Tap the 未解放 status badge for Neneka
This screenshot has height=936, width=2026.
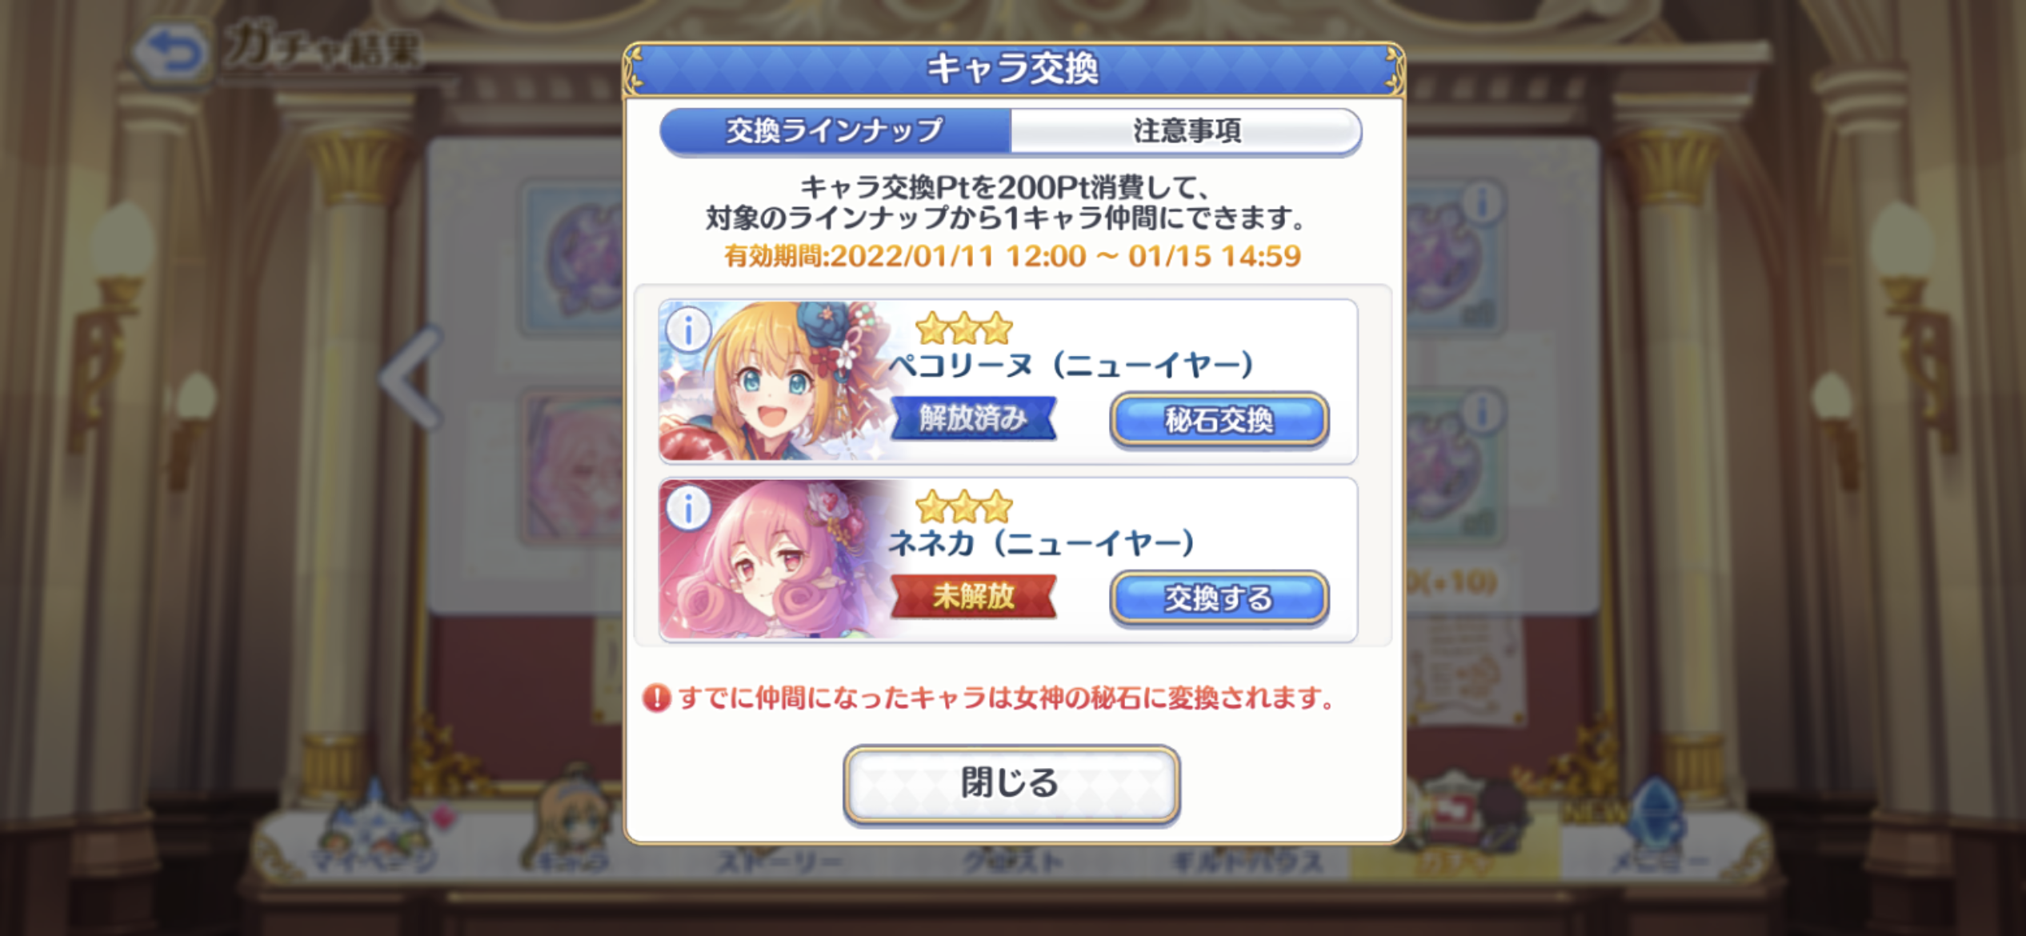973,597
